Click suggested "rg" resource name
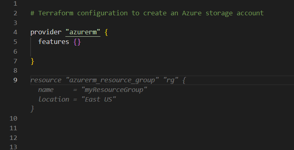Viewport: 294px width, 150px height. [170, 80]
